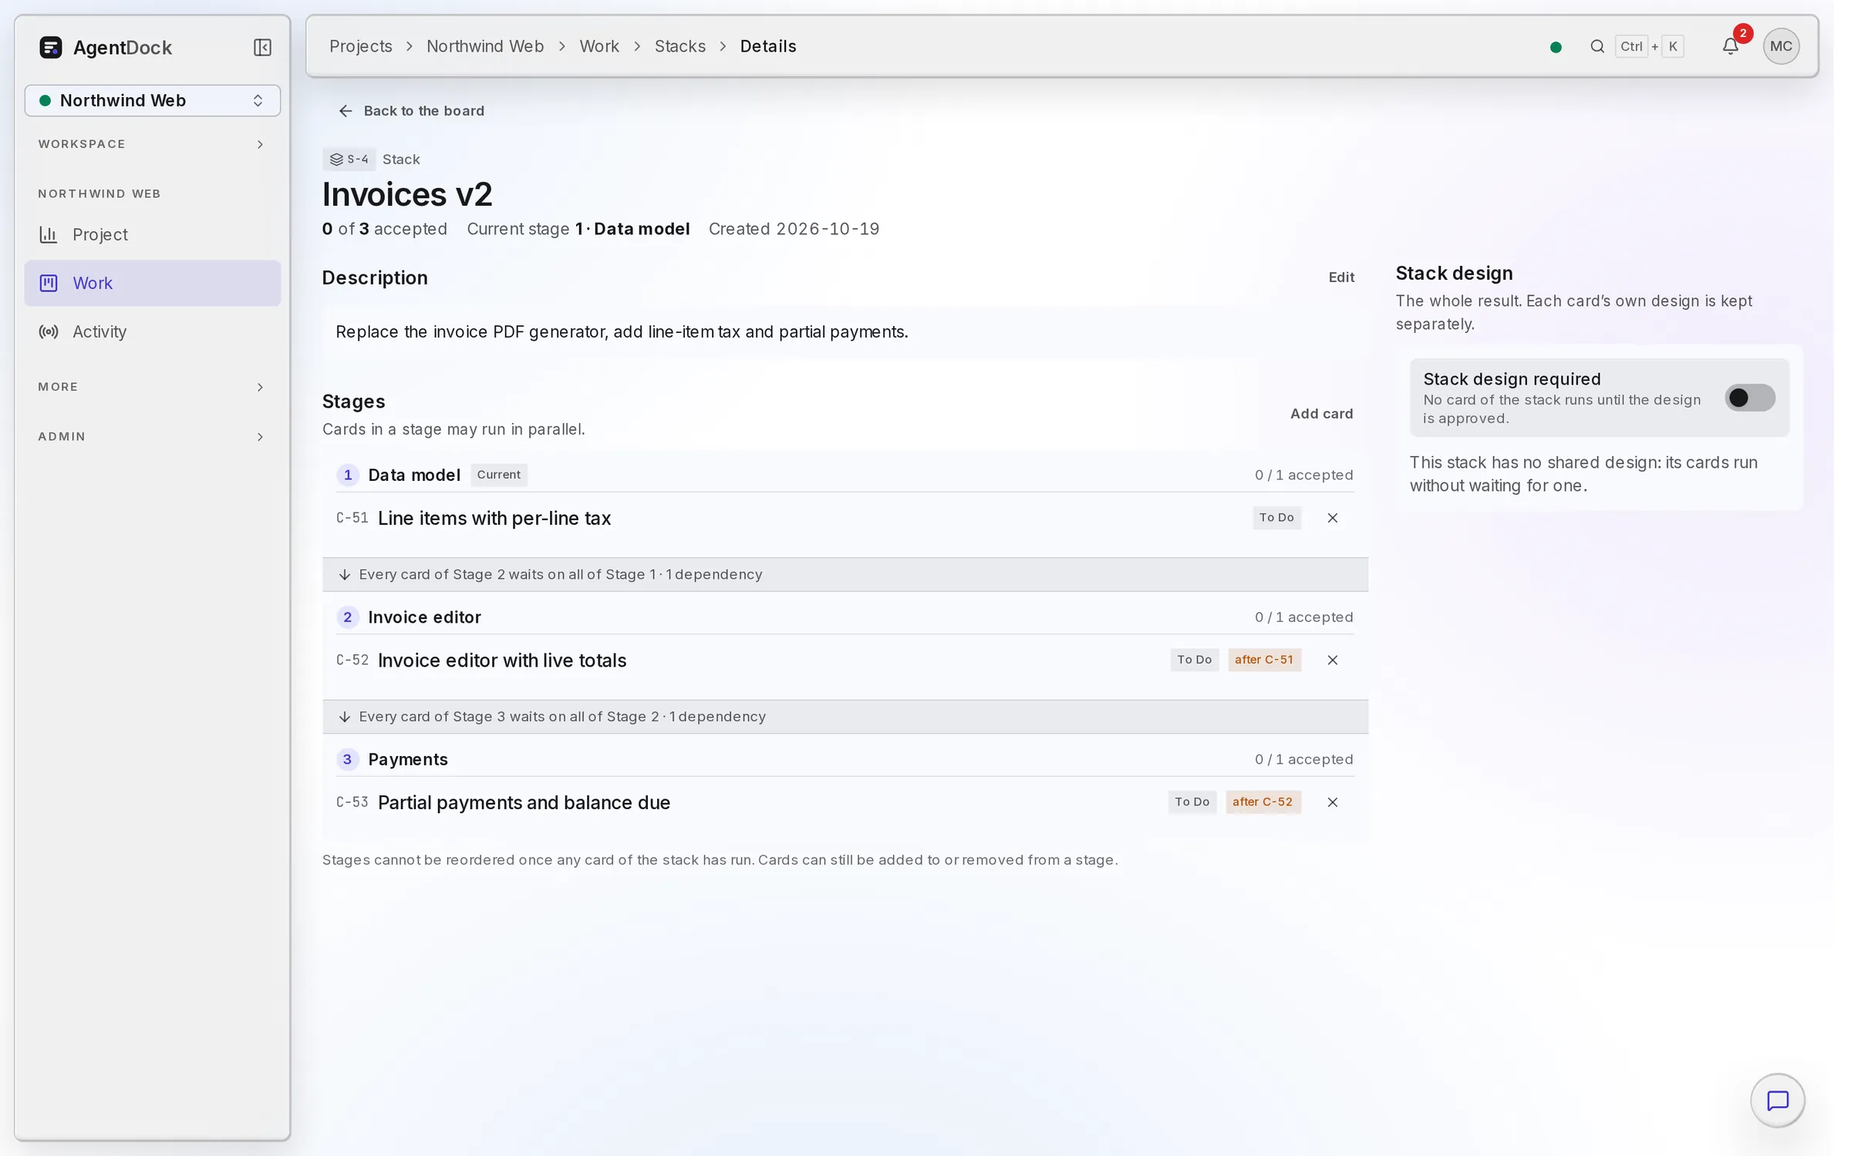Expand the MORE sidebar section
The width and height of the screenshot is (1851, 1156).
tap(153, 387)
